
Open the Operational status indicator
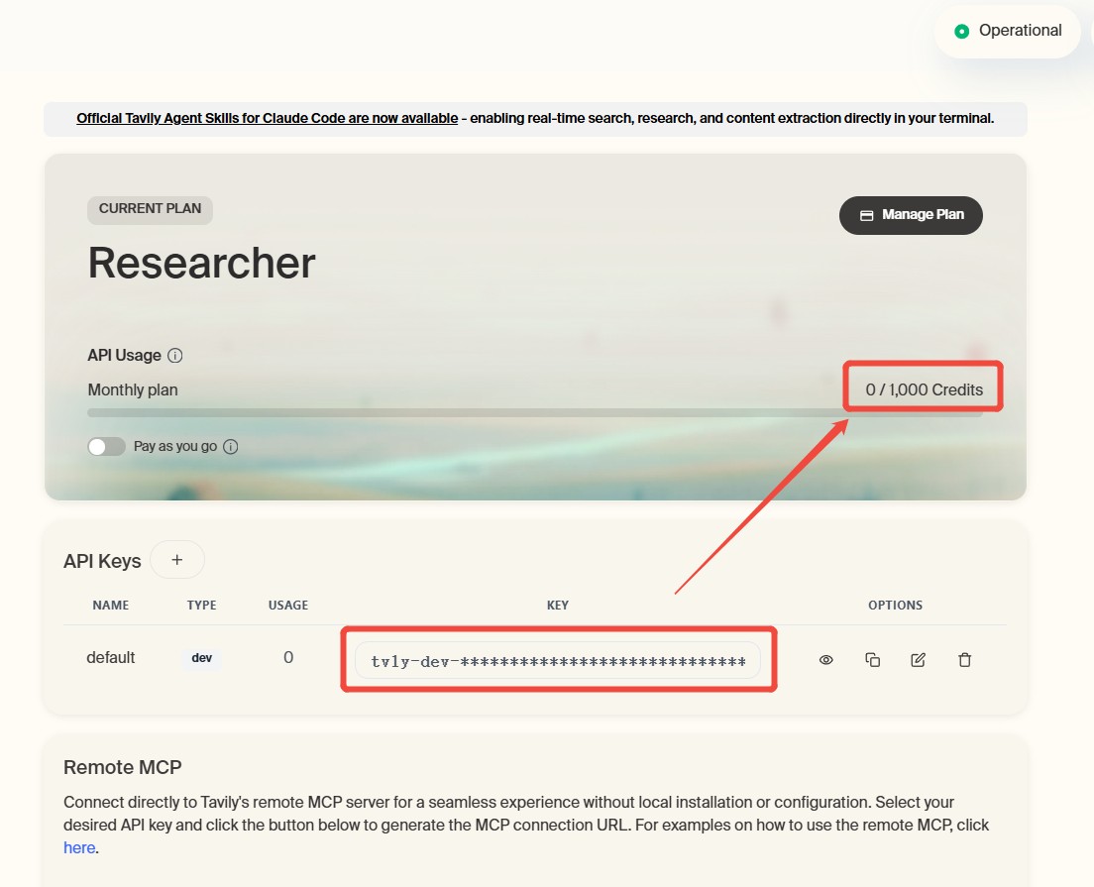point(1008,32)
